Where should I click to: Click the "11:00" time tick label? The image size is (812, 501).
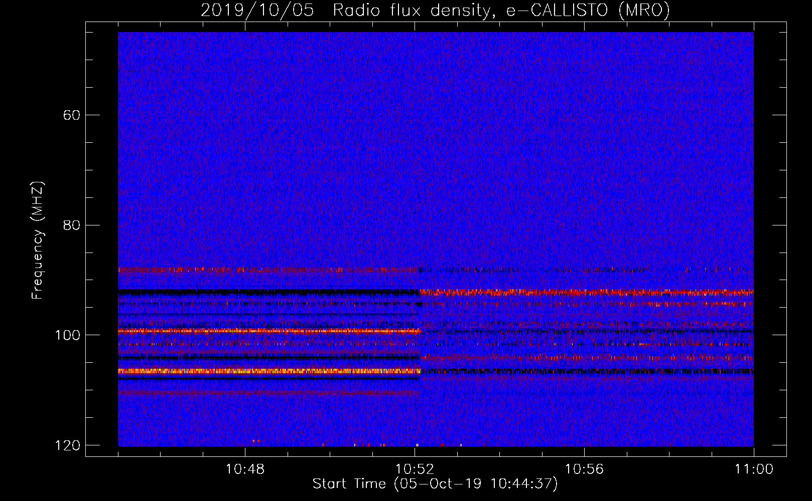(754, 469)
